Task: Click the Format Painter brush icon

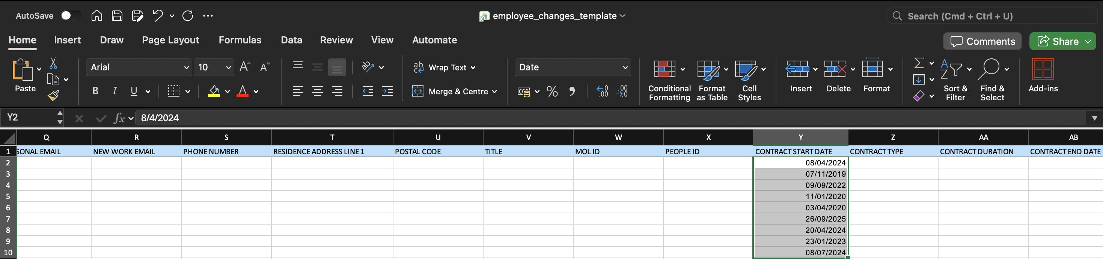Action: click(53, 95)
